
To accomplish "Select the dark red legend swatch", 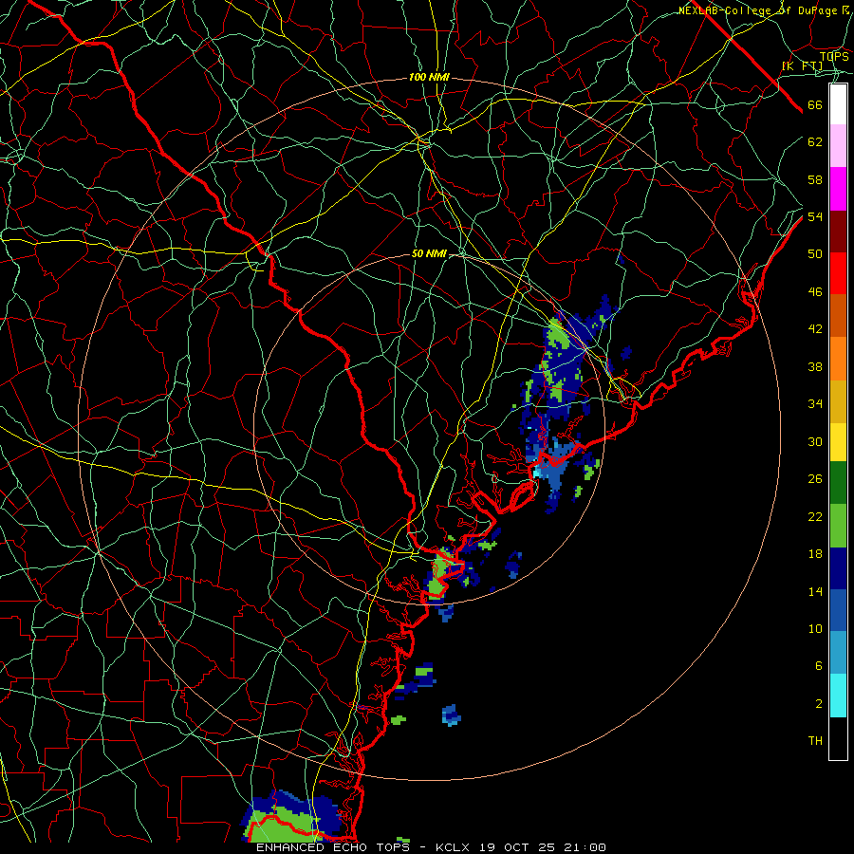I will tap(838, 231).
